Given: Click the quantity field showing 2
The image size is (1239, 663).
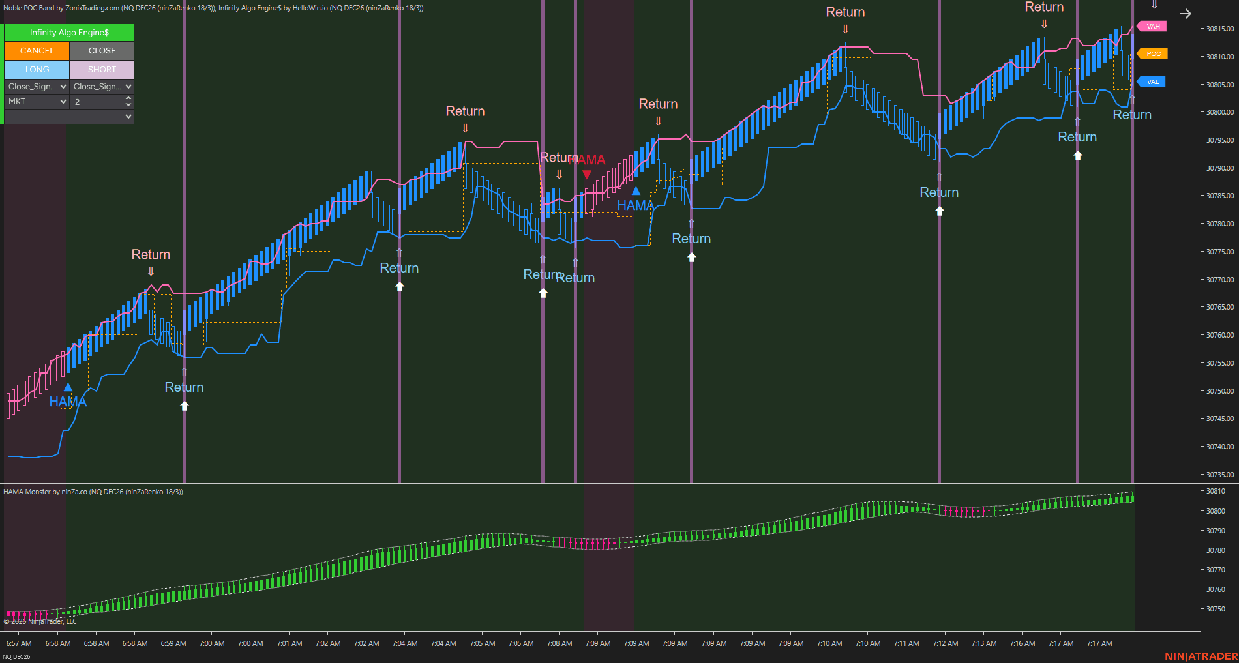Looking at the screenshot, I should pos(97,102).
